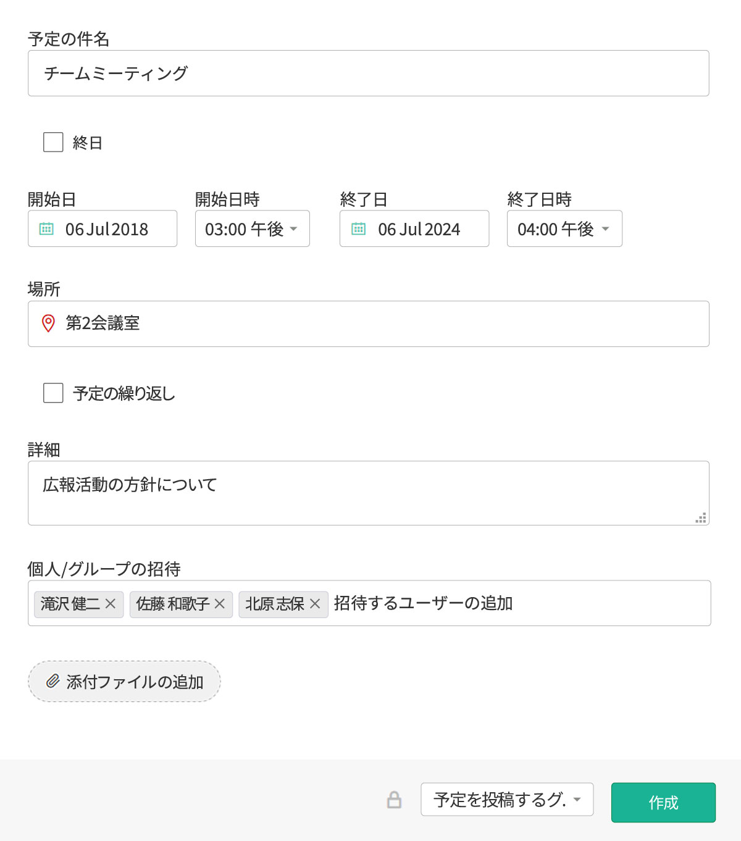Screen dimensions: 741x841
Task: Click the location pin icon in 場所 field
Action: (48, 324)
